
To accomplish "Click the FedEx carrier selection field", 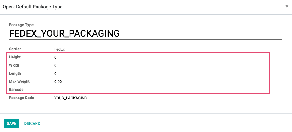I will tap(161, 49).
